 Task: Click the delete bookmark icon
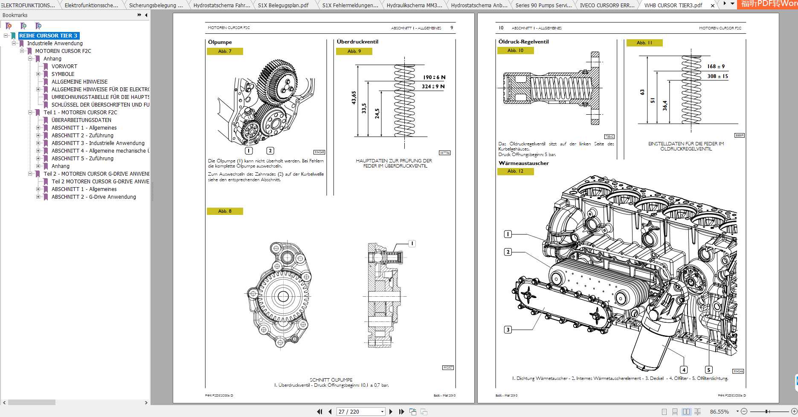coord(9,26)
